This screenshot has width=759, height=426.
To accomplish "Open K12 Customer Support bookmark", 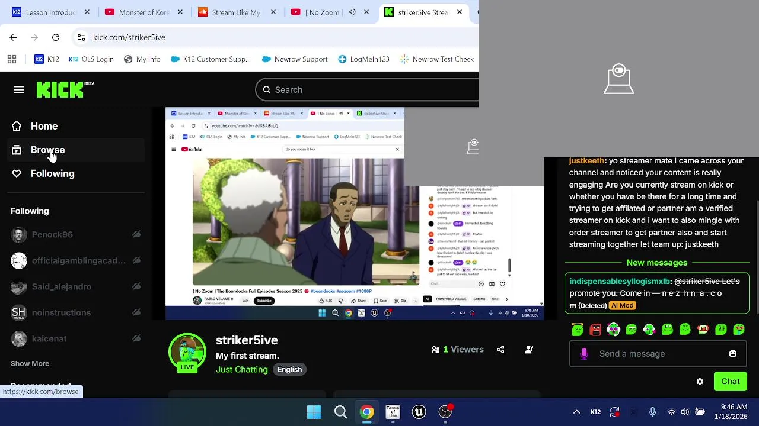I will (x=211, y=59).
